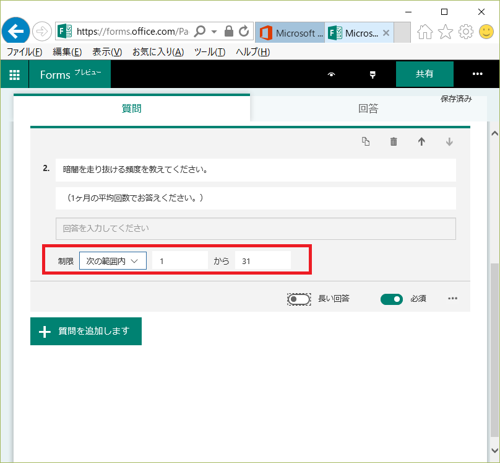
Task: Copy question 2 with the duplicate icon
Action: tap(366, 141)
